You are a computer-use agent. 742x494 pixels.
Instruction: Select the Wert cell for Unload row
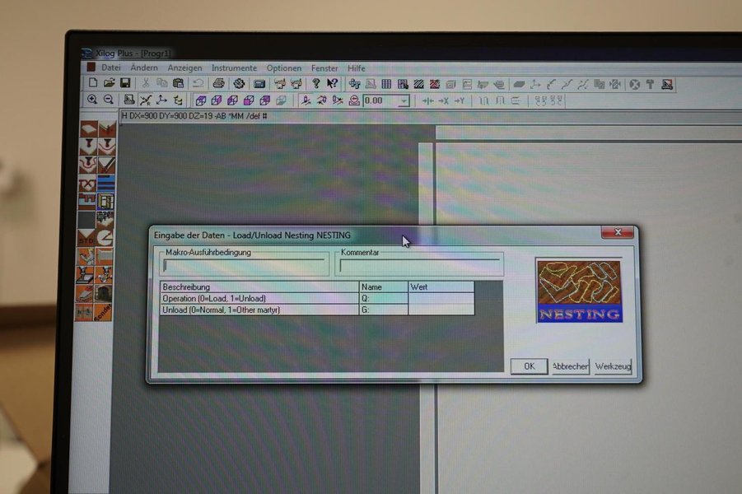[441, 310]
